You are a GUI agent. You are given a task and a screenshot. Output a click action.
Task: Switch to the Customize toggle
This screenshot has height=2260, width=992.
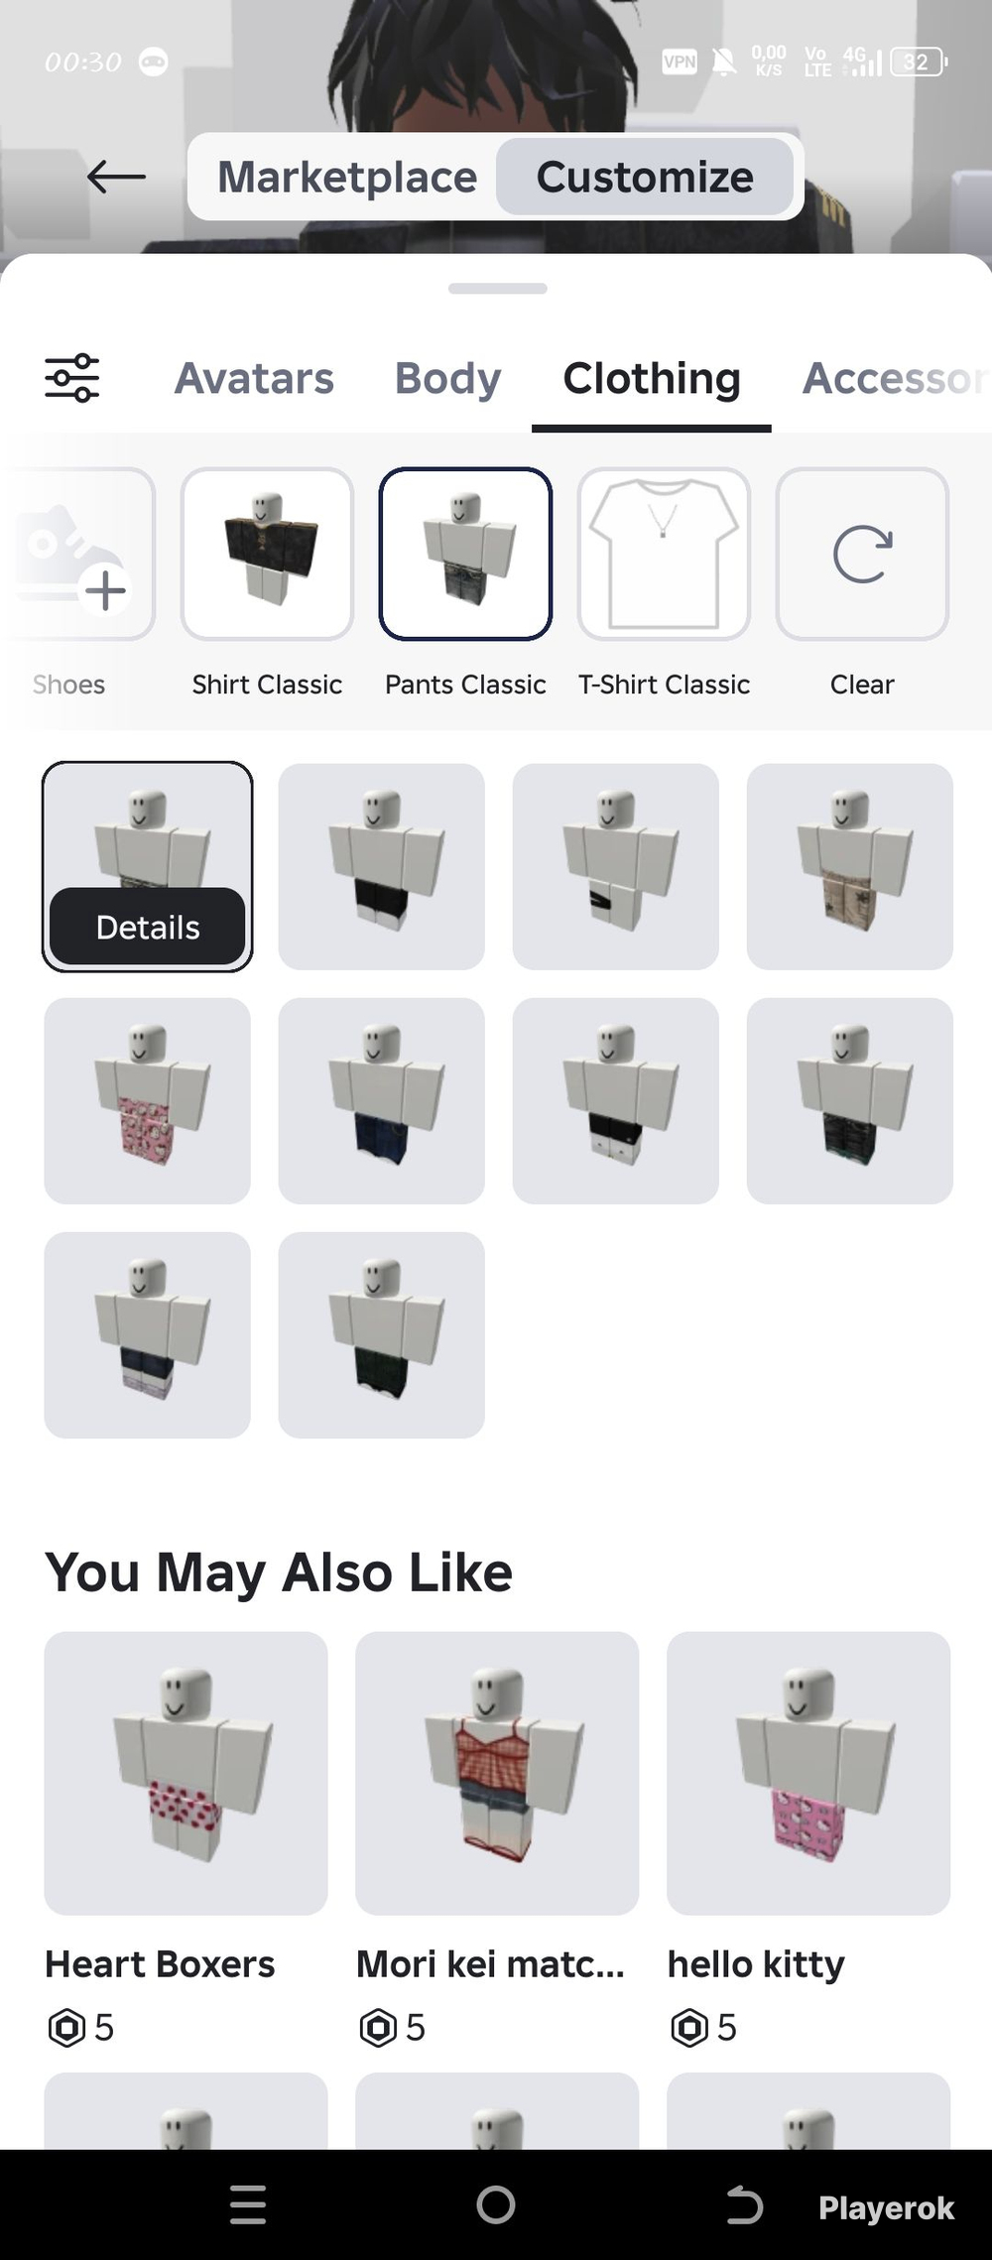(x=645, y=178)
